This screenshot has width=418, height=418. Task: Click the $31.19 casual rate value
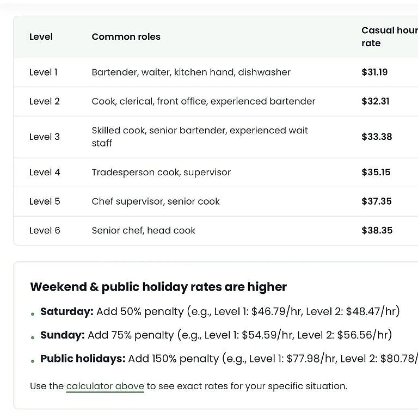[x=374, y=72]
